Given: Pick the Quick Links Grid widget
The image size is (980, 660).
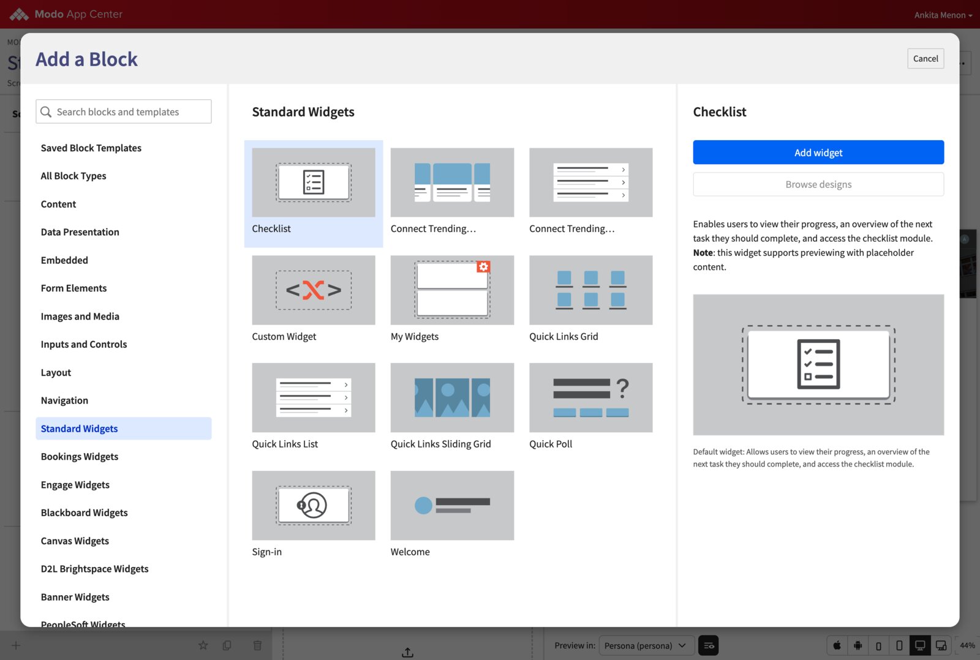Looking at the screenshot, I should [x=591, y=290].
